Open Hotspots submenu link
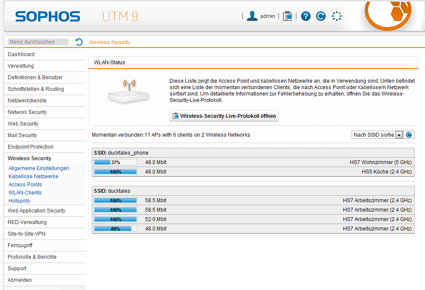 coord(19,201)
